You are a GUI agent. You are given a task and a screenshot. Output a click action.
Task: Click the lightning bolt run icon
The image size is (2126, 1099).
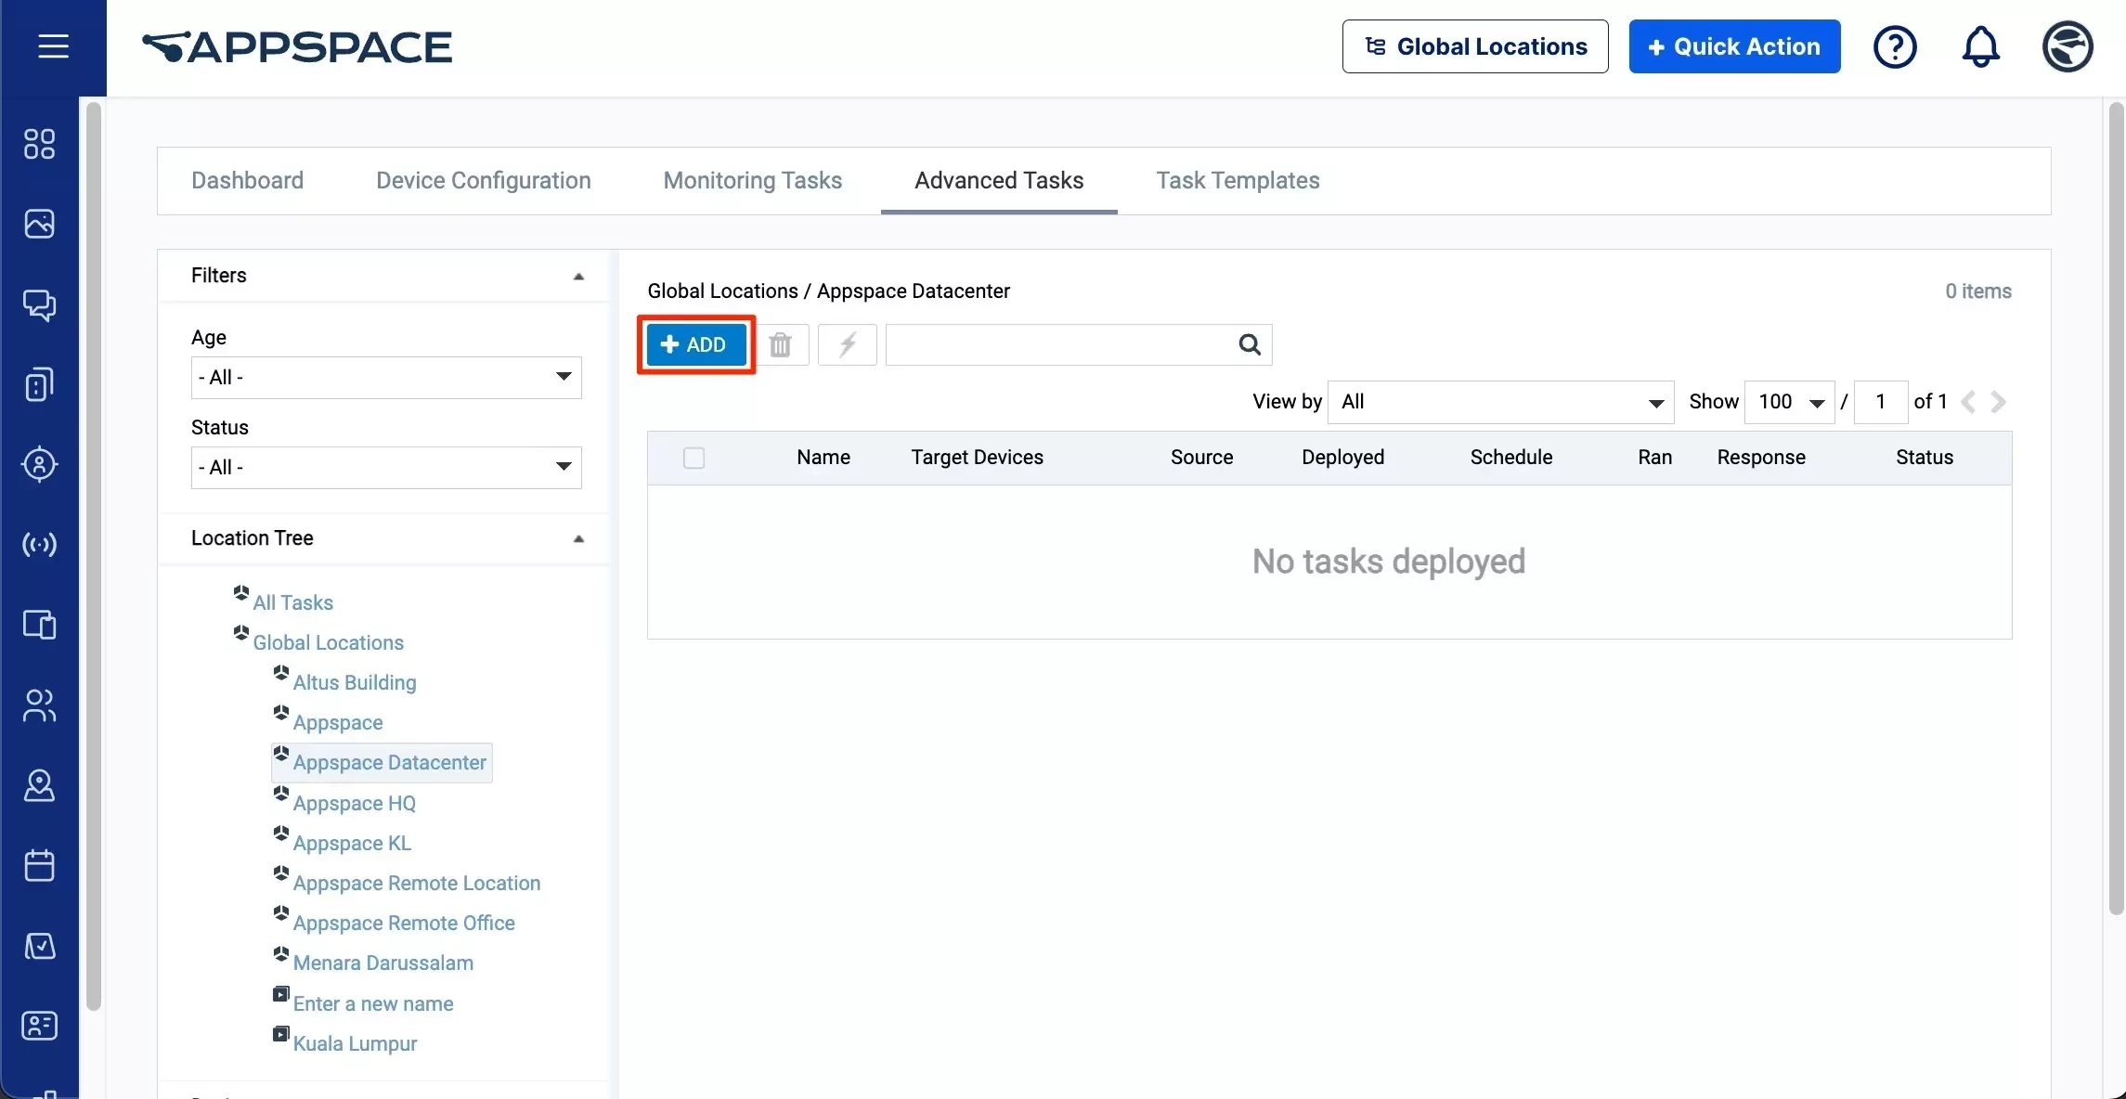847,345
